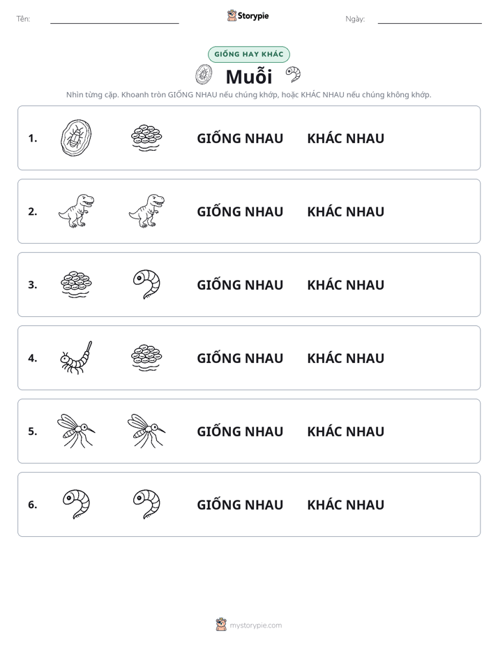Select the left mosquito in row 5
Screen dimensions: 498x645
click(x=76, y=431)
